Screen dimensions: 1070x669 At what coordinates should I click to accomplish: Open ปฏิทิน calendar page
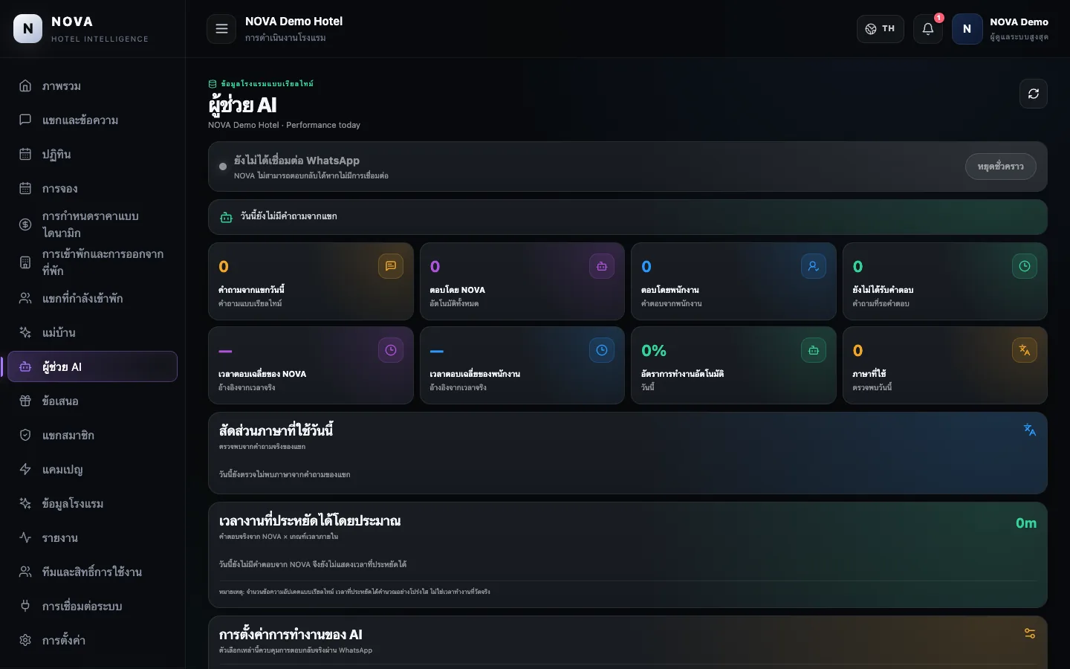coord(92,155)
